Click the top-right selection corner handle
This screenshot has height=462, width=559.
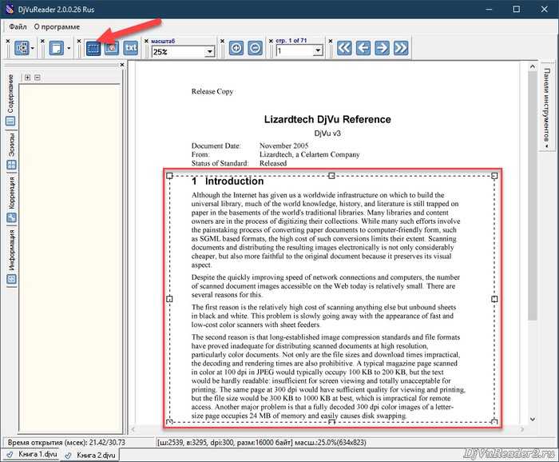[494, 176]
